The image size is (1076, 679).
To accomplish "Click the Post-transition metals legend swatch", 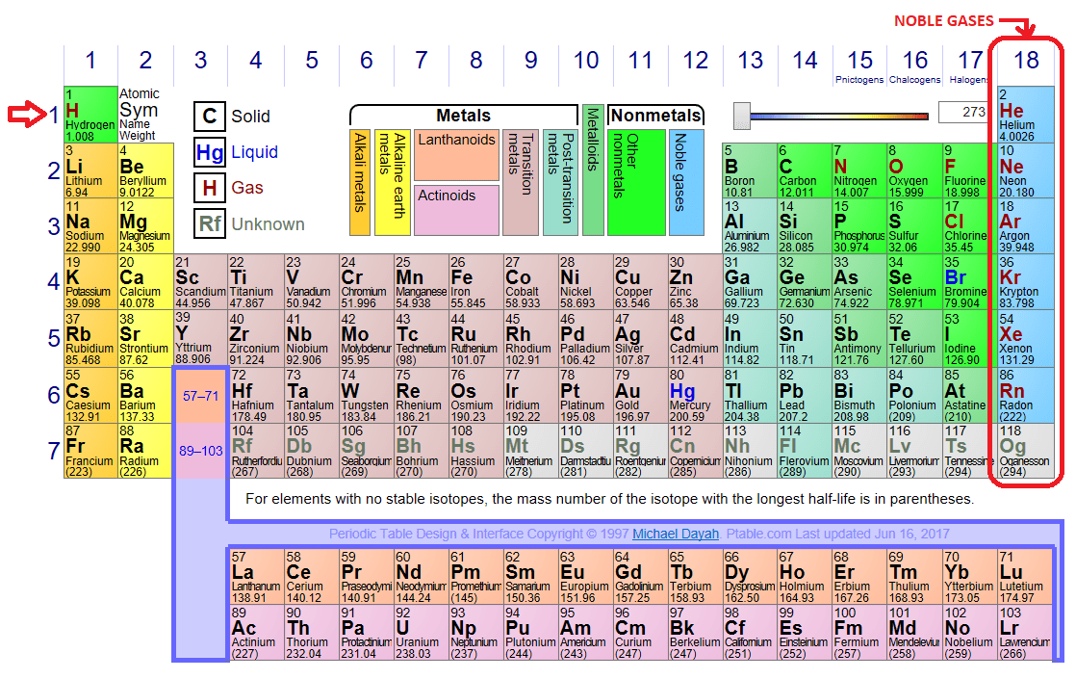I will tap(560, 183).
